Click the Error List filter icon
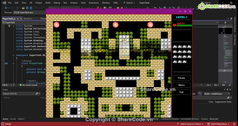The width and height of the screenshot is (238, 126). [200, 94]
